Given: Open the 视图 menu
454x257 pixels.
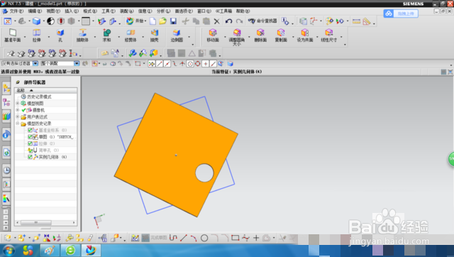Looking at the screenshot, I should click(53, 11).
